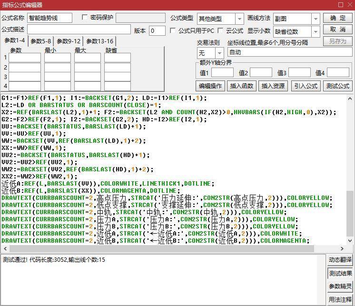Click the 公式描述 input field

[79, 30]
